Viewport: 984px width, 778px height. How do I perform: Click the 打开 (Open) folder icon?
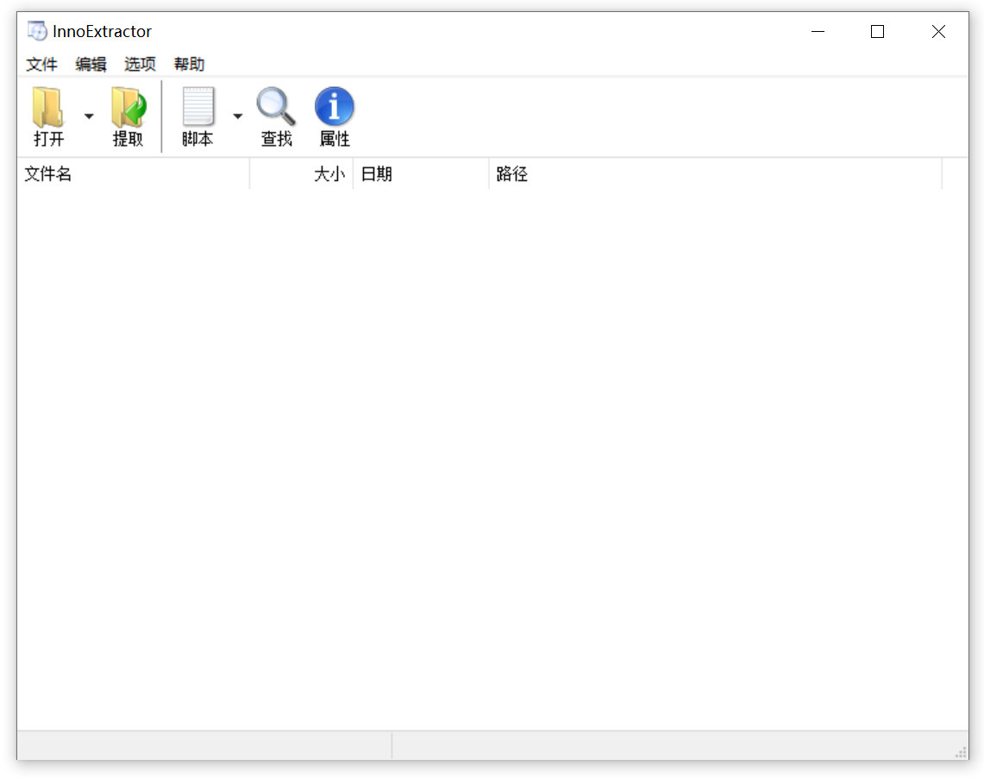[49, 108]
